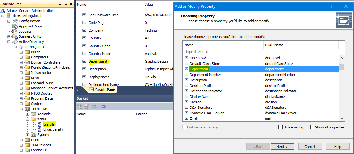Click the Adaxes Service Administration logo icon
The height and width of the screenshot is (154, 354).
pyautogui.click(x=3, y=11)
